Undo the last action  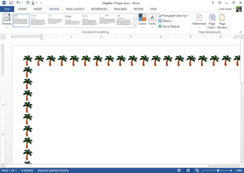pos(18,3)
